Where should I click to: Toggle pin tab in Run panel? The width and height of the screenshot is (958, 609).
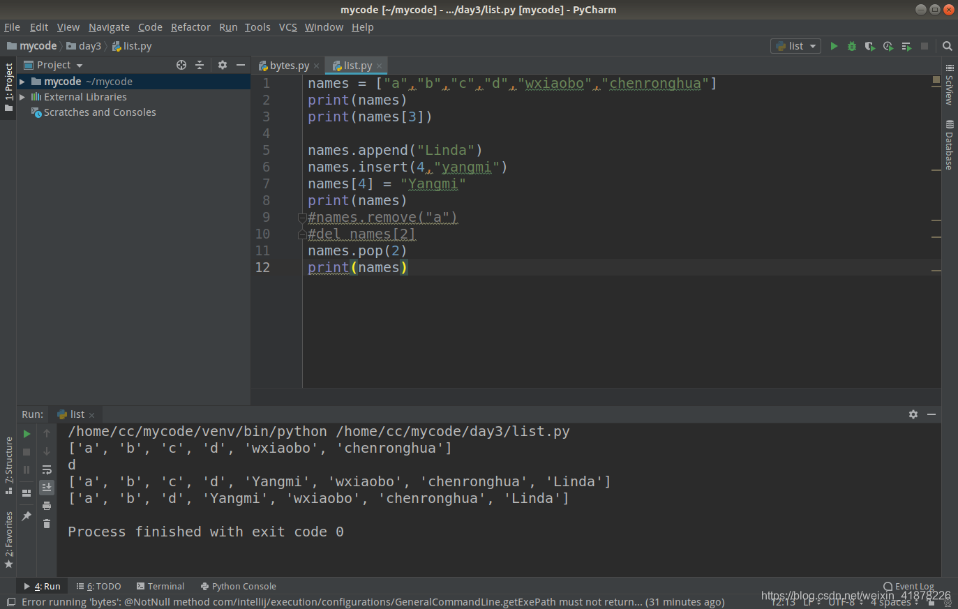(x=27, y=516)
